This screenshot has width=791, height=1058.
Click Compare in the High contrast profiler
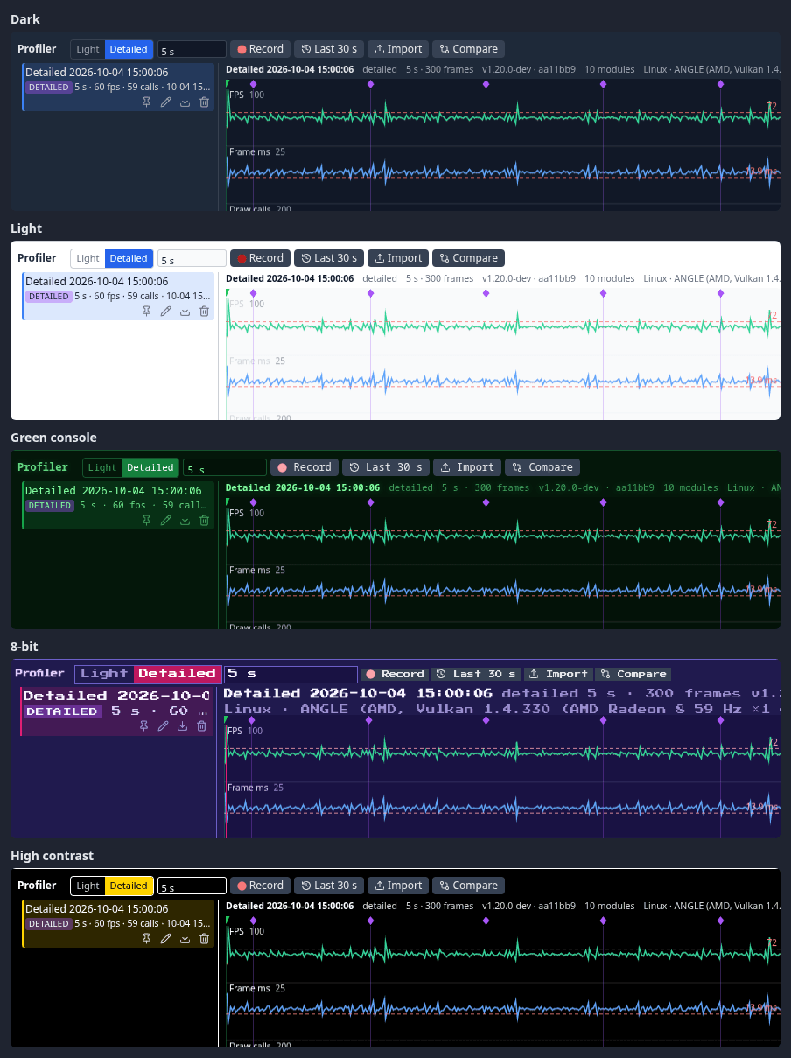click(468, 886)
